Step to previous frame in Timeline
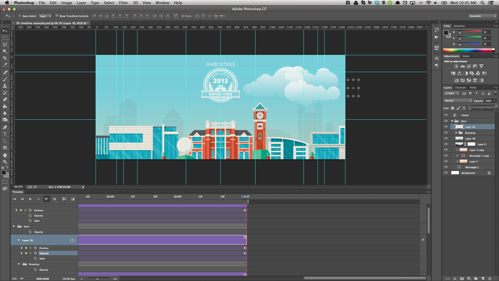Screen dimensions: 499x281 22,199
